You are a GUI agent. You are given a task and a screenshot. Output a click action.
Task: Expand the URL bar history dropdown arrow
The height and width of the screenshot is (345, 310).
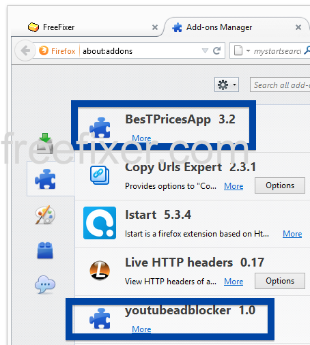205,50
